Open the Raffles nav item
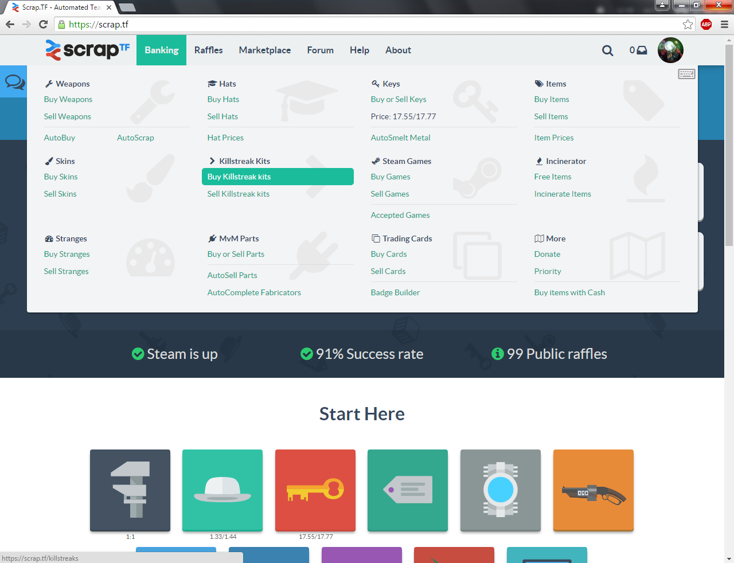The image size is (734, 563). click(209, 50)
